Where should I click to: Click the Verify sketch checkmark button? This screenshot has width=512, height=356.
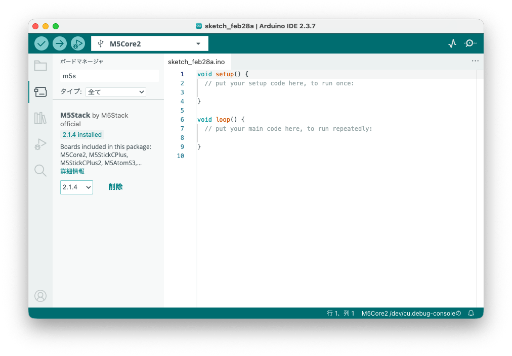click(41, 43)
